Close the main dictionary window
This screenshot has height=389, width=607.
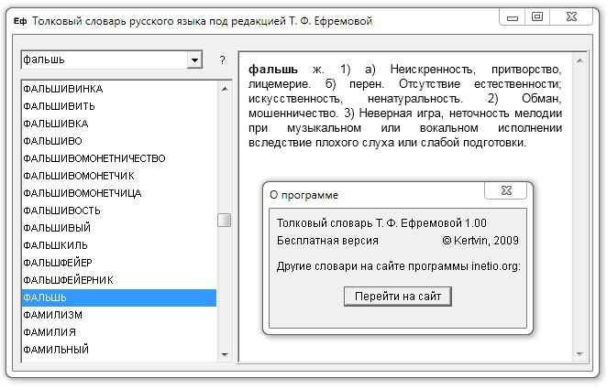(x=571, y=16)
